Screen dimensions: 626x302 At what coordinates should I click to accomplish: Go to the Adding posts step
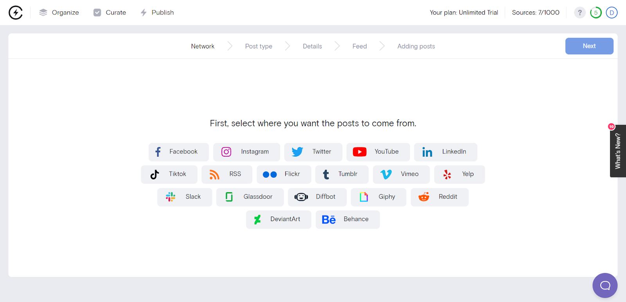[416, 46]
